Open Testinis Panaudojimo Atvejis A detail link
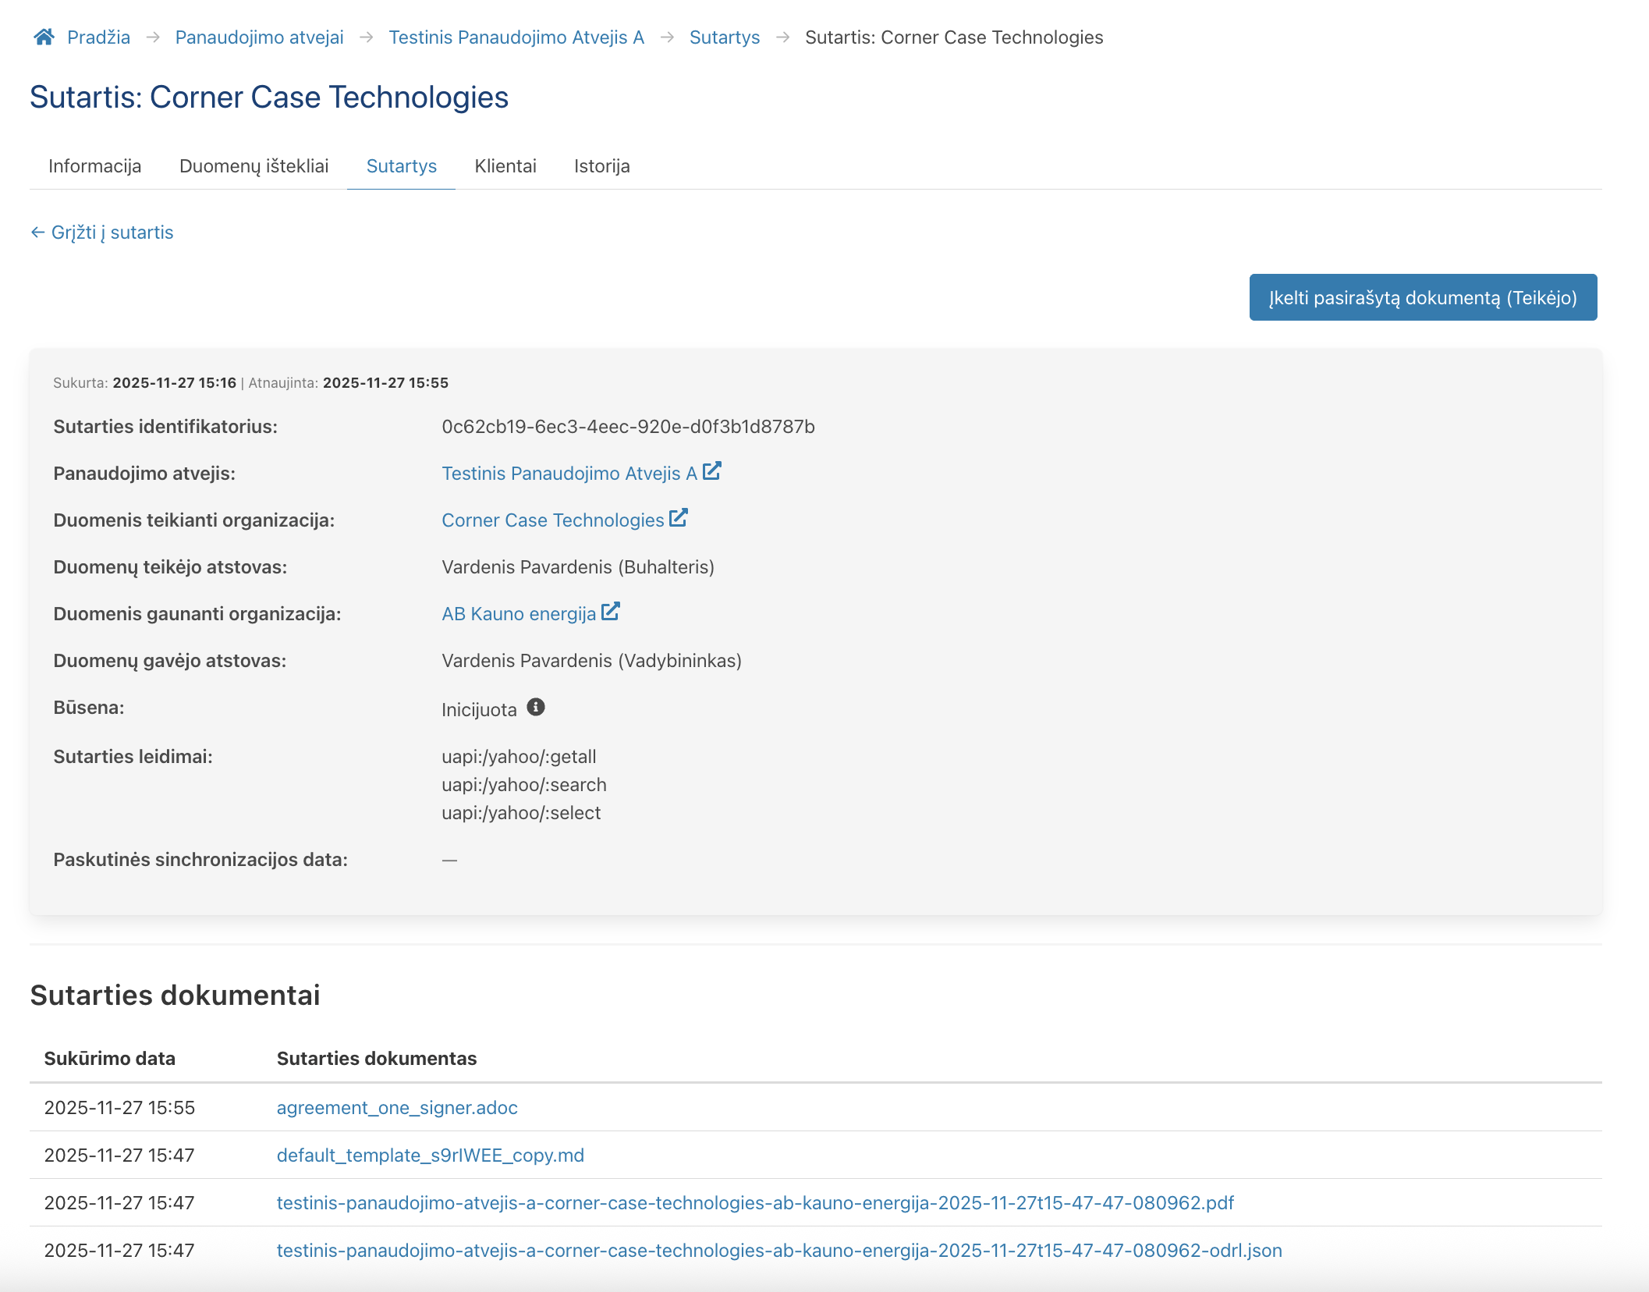Image resolution: width=1649 pixels, height=1292 pixels. pos(569,474)
